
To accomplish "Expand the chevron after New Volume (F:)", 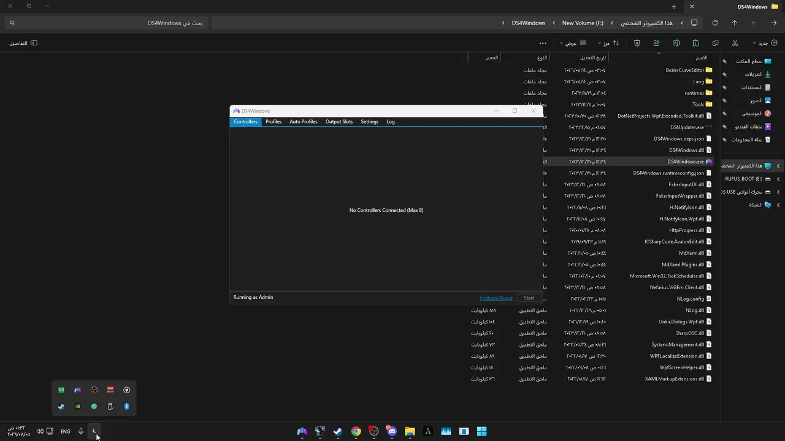I will pos(554,23).
